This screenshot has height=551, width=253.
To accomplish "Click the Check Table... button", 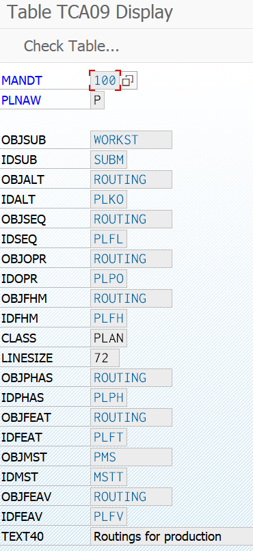I will click(x=71, y=46).
